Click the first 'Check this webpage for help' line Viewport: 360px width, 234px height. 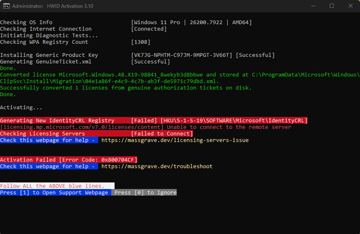point(49,140)
